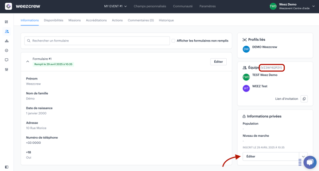This screenshot has width=319, height=171.
Task: Click the Formulaire #1 title
Action: pos(42,59)
